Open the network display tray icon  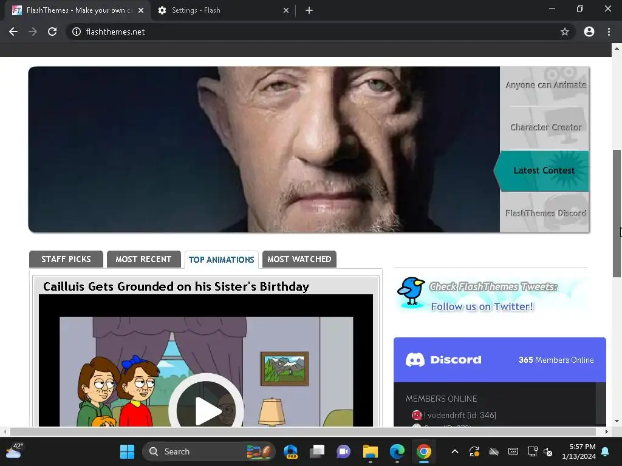(x=532, y=451)
